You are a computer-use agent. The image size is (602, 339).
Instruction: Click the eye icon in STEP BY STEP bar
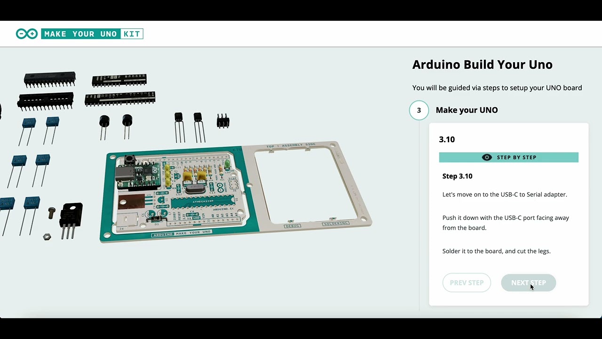pos(487,157)
